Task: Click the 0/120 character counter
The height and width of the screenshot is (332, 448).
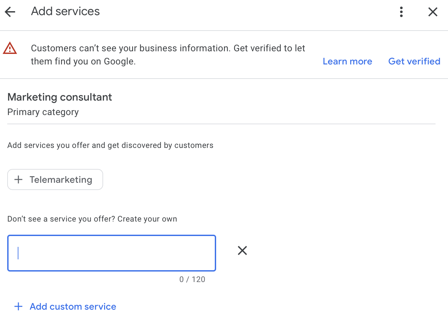Action: point(192,279)
